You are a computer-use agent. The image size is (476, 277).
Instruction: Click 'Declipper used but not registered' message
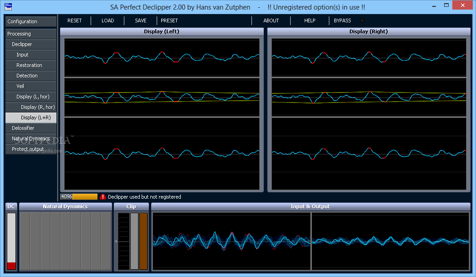[x=144, y=197]
